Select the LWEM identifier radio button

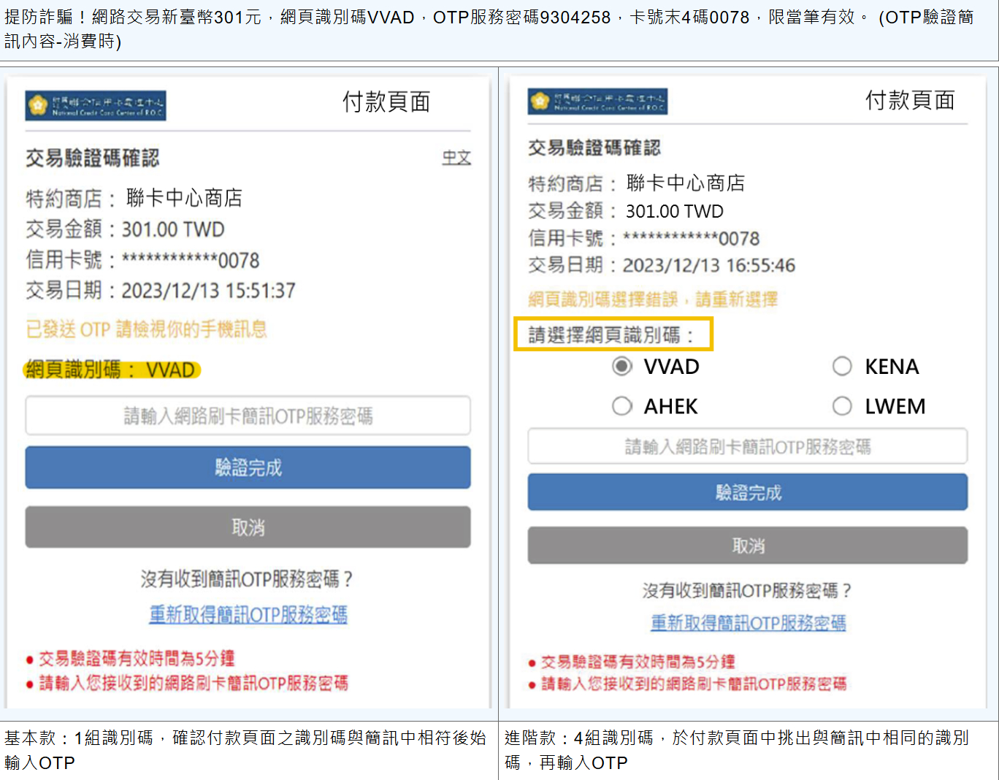pos(842,406)
